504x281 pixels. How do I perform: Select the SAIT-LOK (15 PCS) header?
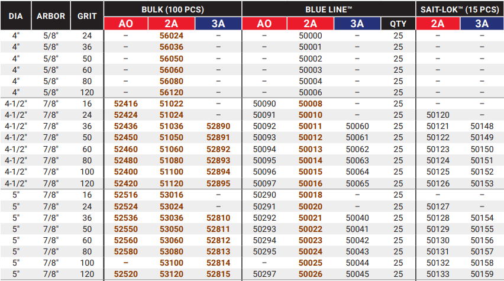click(460, 9)
